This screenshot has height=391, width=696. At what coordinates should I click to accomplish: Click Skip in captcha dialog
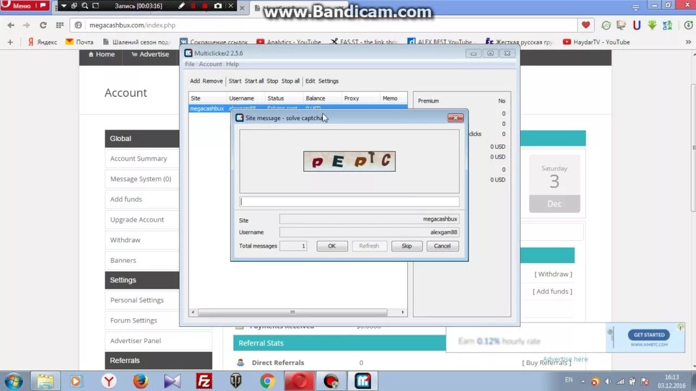(407, 246)
